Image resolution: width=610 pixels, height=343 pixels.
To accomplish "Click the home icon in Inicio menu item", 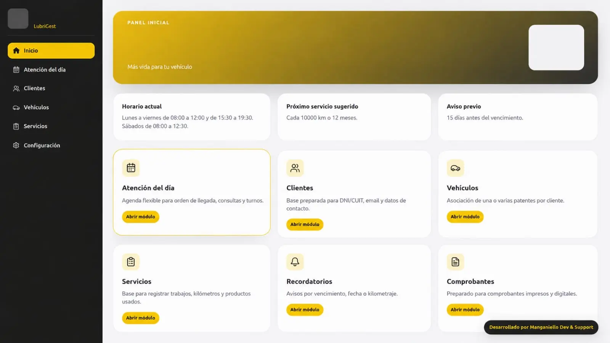I will (16, 50).
